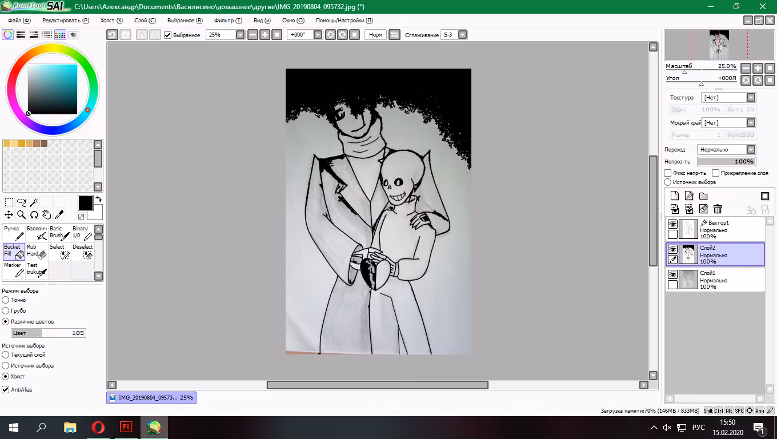Screen dimensions: 777x439
Task: Select the Basic Brush tool
Action: tap(59, 233)
